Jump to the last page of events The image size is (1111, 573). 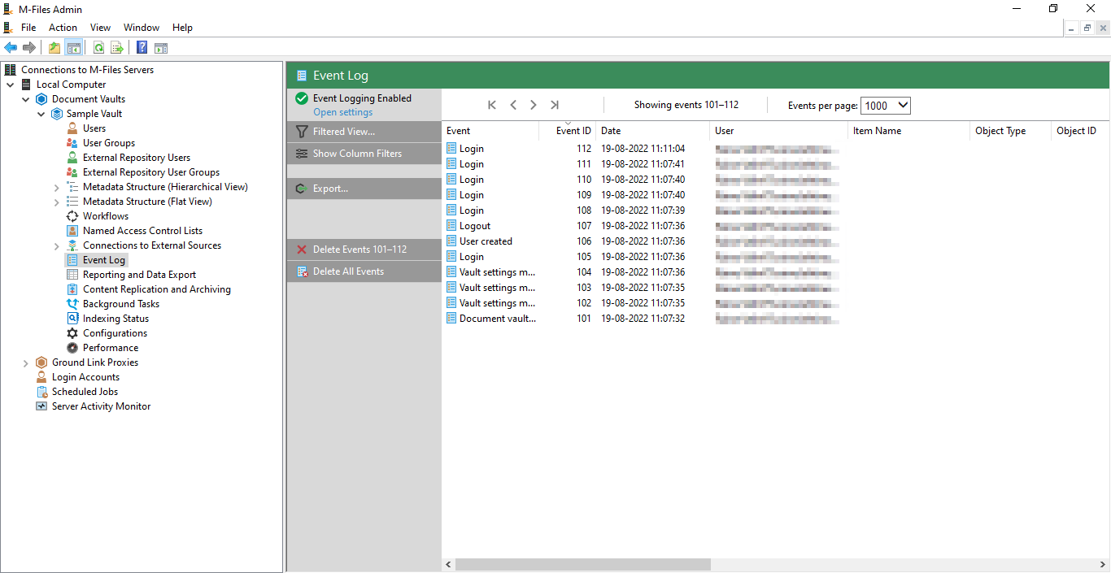pyautogui.click(x=555, y=105)
